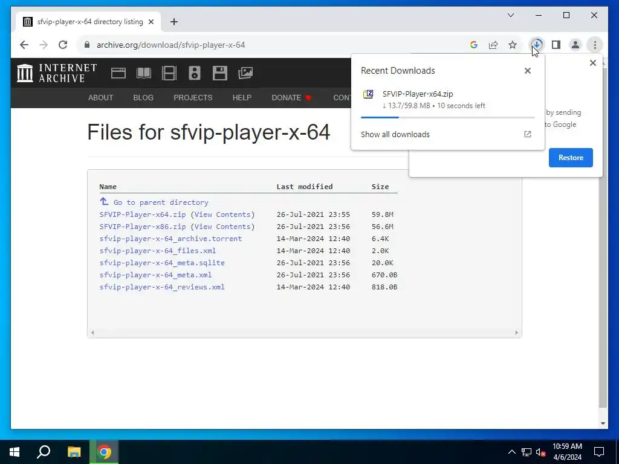Open the tab search chevron
Image resolution: width=619 pixels, height=464 pixels.
coord(510,15)
